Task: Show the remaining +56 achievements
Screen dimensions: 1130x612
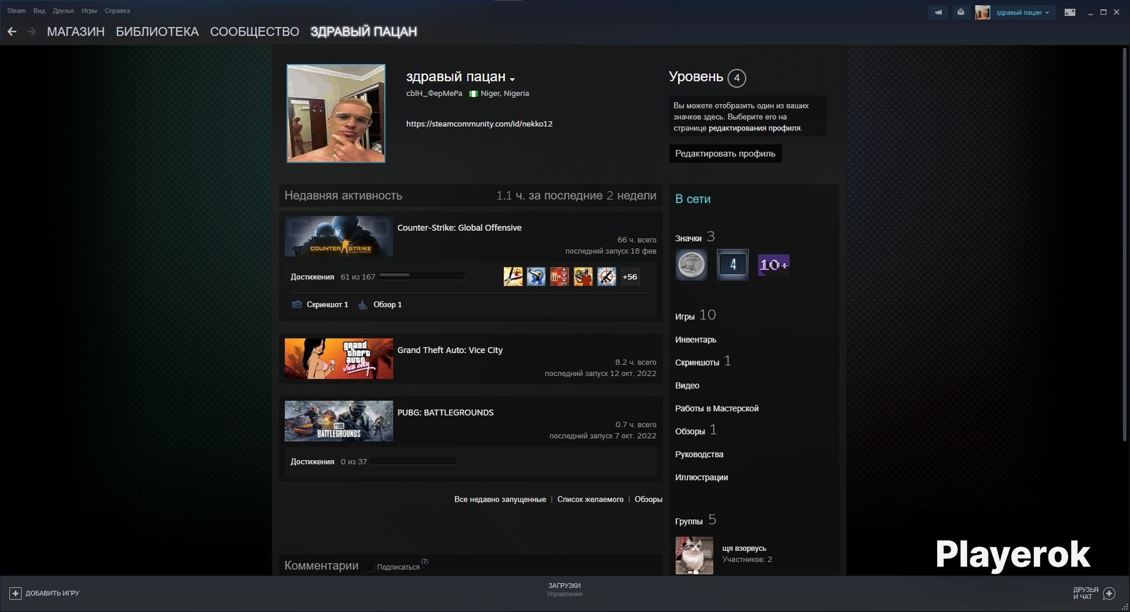Action: 630,277
